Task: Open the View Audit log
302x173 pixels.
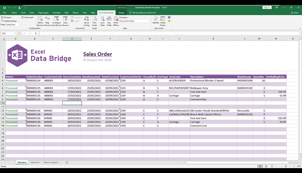Action: pos(94,21)
